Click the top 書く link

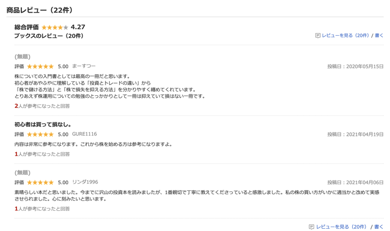379,36
